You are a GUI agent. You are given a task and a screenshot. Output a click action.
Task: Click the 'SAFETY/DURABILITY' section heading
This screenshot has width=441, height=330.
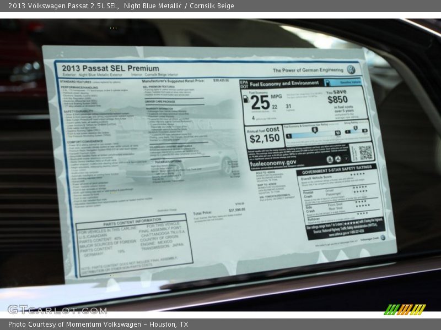[78, 112]
